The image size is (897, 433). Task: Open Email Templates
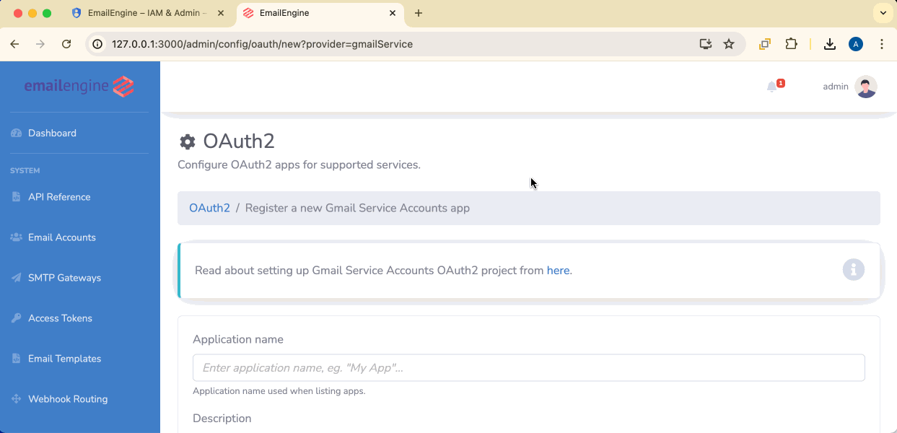(64, 358)
